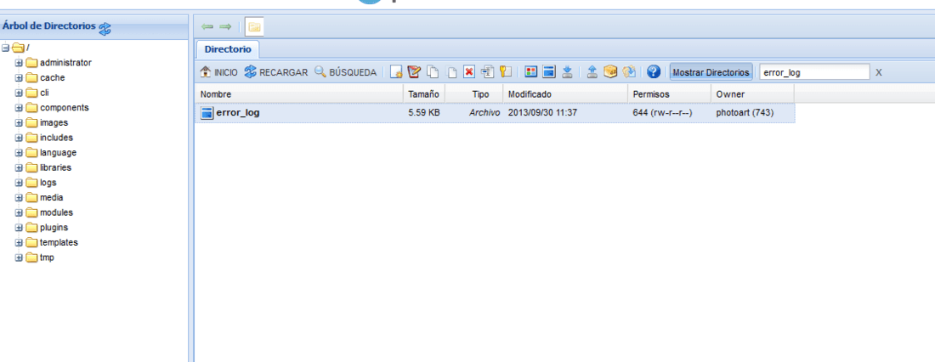The image size is (935, 362).
Task: Click the forward green arrow
Action: (225, 27)
